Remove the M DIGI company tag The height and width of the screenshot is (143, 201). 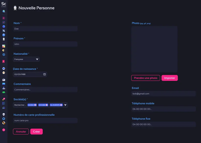click(35, 105)
